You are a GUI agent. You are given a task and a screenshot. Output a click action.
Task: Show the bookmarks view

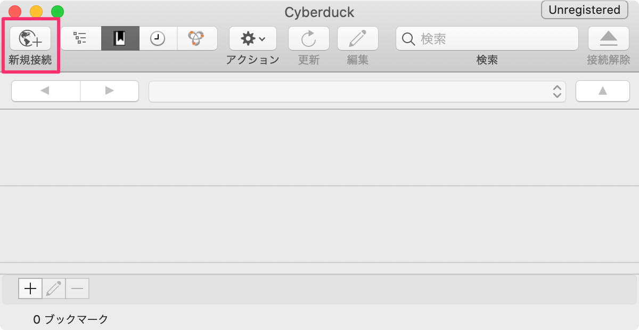point(120,38)
